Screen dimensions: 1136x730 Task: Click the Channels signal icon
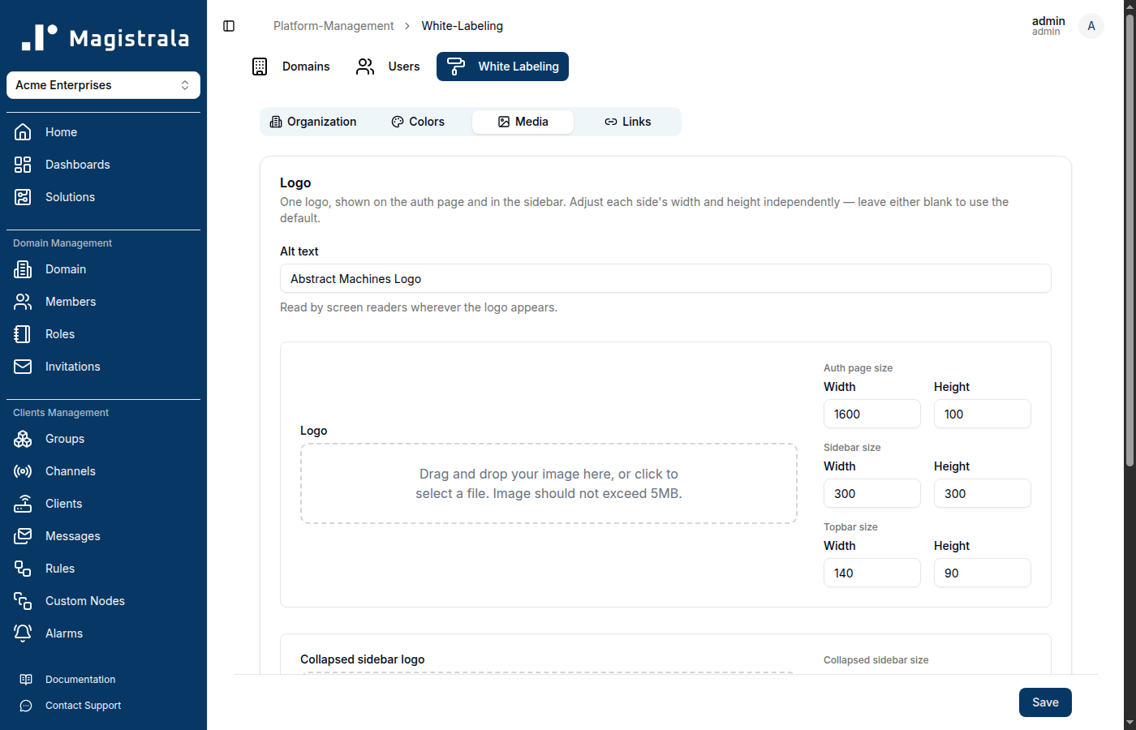click(x=23, y=471)
